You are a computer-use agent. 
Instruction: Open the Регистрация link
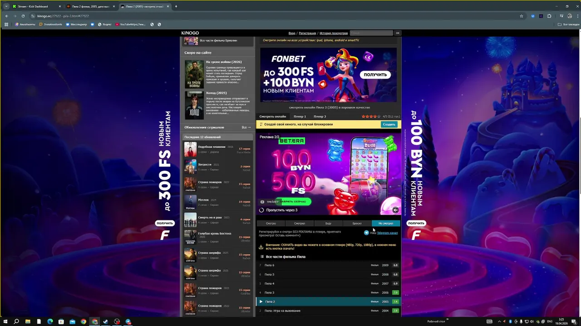click(x=307, y=33)
